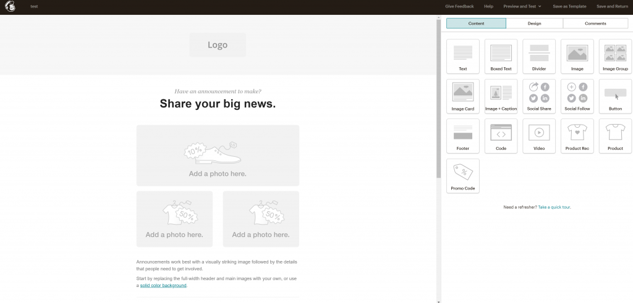Viewport: 633px width, 303px height.
Task: Click Give Feedback in top bar
Action: (x=459, y=6)
